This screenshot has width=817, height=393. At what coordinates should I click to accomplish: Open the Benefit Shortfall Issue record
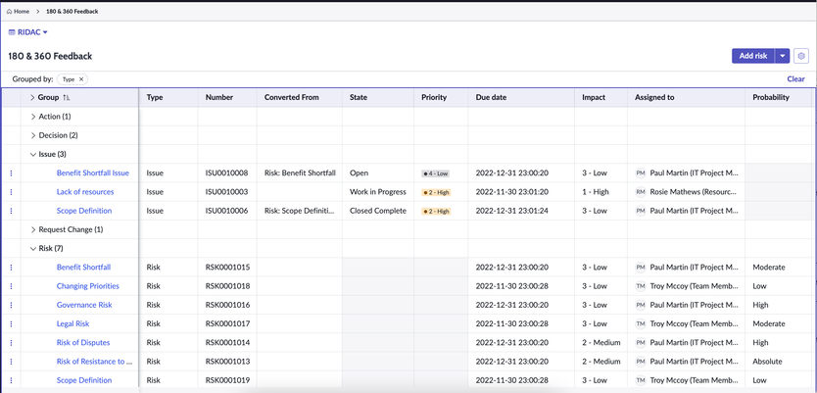point(93,173)
